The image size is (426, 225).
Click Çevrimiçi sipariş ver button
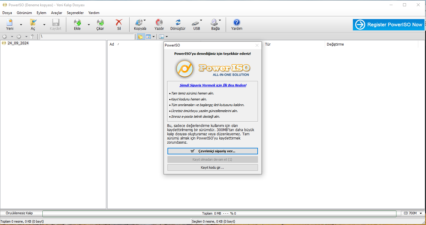coord(213,151)
